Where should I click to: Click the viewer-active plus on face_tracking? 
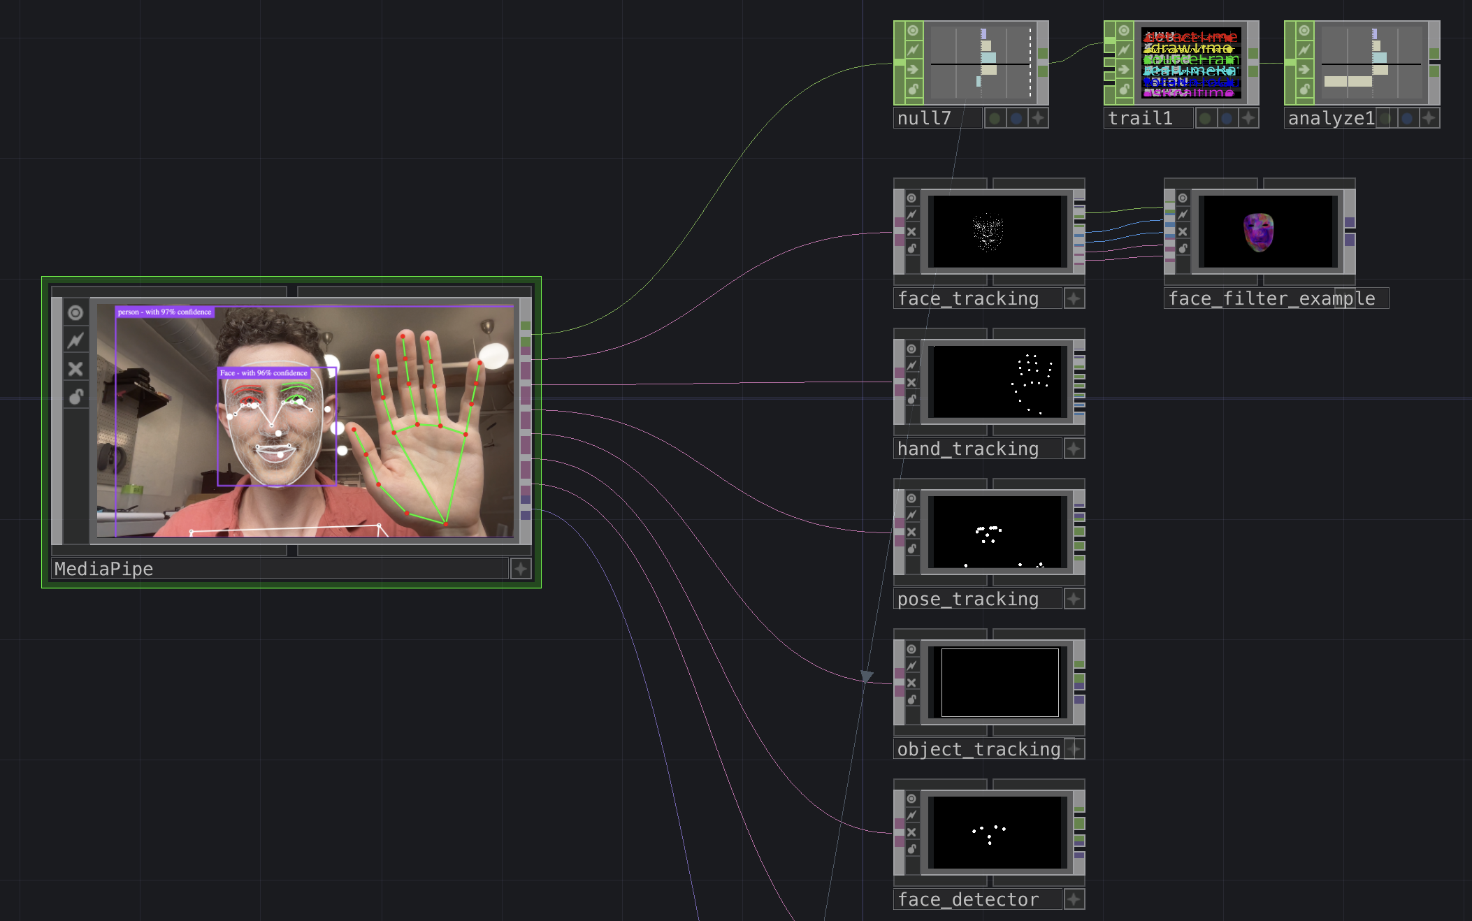click(x=1074, y=298)
